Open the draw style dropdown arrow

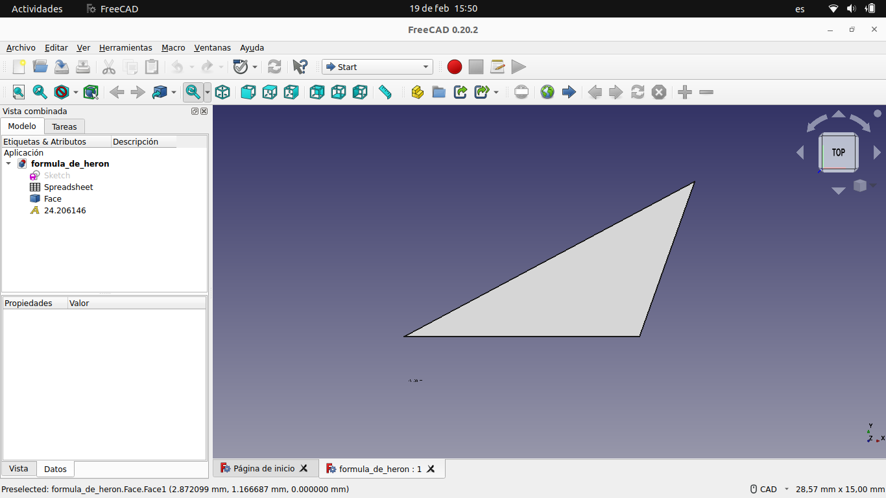76,92
